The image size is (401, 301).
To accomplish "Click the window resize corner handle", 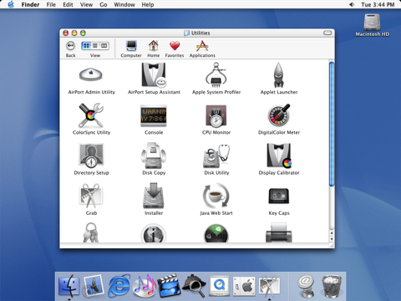I will point(332,245).
